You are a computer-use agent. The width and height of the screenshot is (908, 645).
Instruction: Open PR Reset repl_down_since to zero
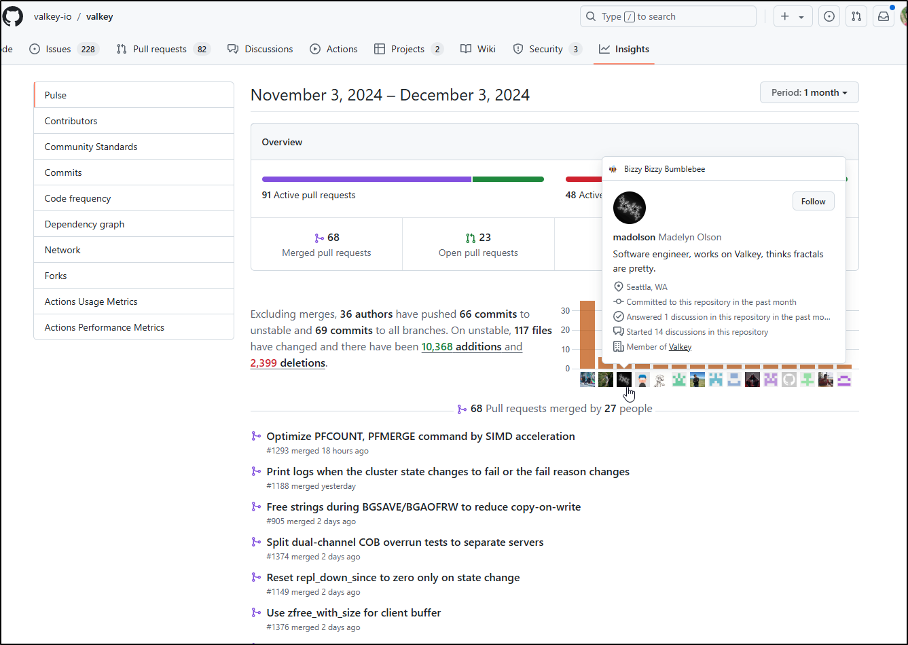[x=393, y=577]
